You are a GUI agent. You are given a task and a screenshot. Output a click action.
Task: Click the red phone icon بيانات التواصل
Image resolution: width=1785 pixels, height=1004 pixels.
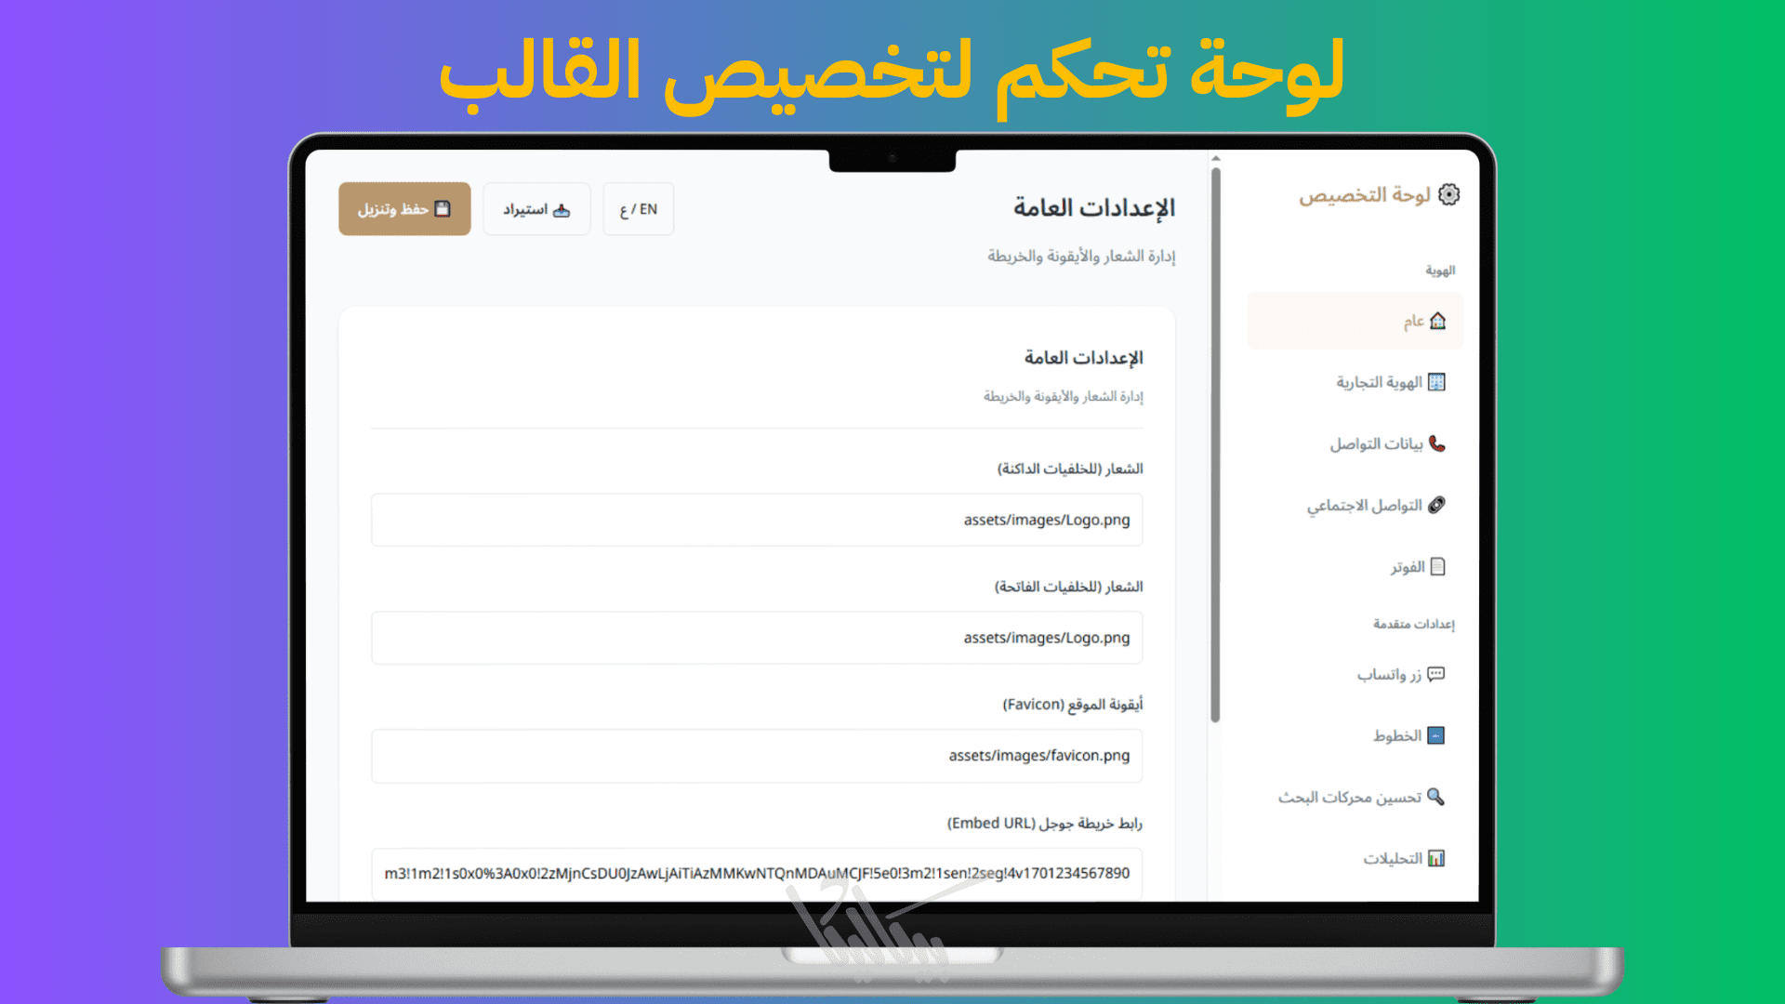pos(1436,443)
